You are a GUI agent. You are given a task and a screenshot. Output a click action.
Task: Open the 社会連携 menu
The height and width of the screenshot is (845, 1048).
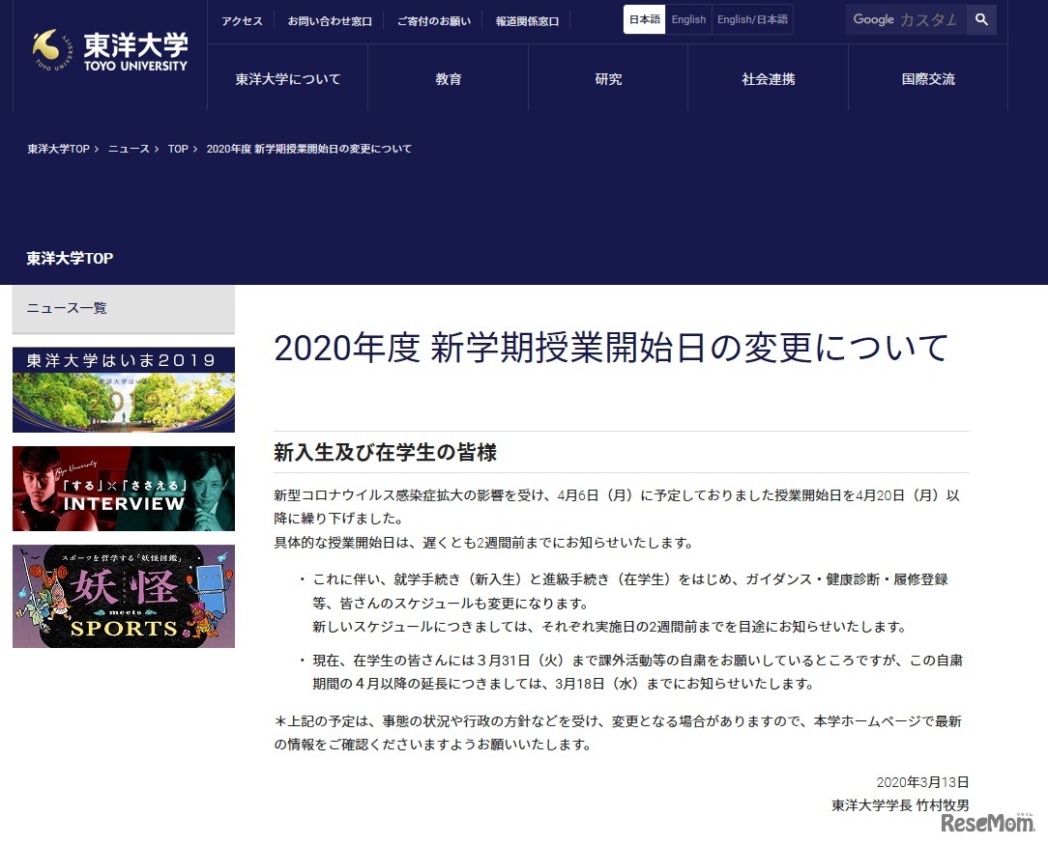[768, 79]
